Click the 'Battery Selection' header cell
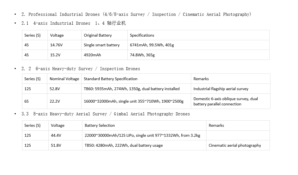This screenshot has height=175, width=298. [144, 125]
